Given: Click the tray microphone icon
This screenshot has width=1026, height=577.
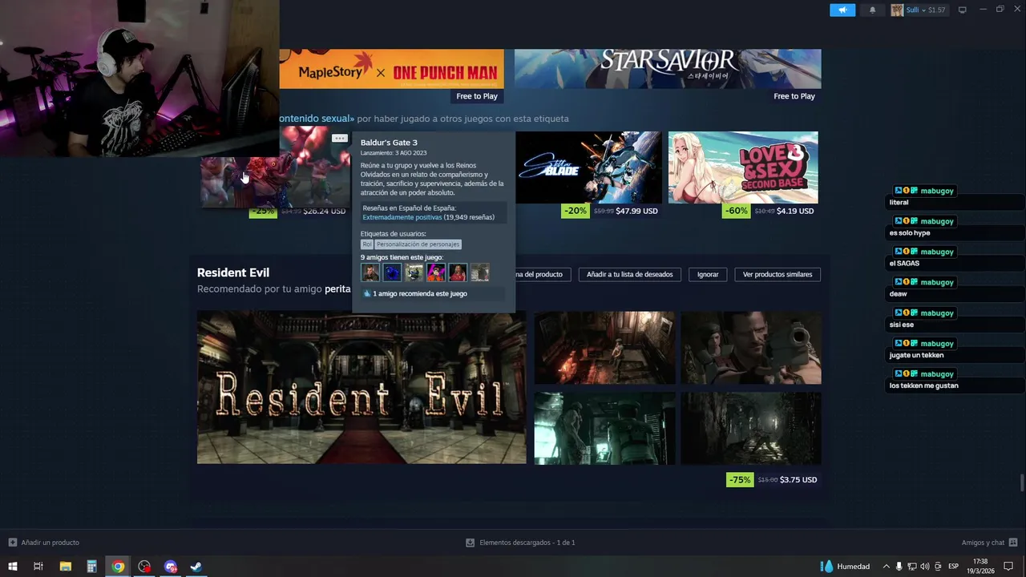Looking at the screenshot, I should pyautogui.click(x=899, y=567).
